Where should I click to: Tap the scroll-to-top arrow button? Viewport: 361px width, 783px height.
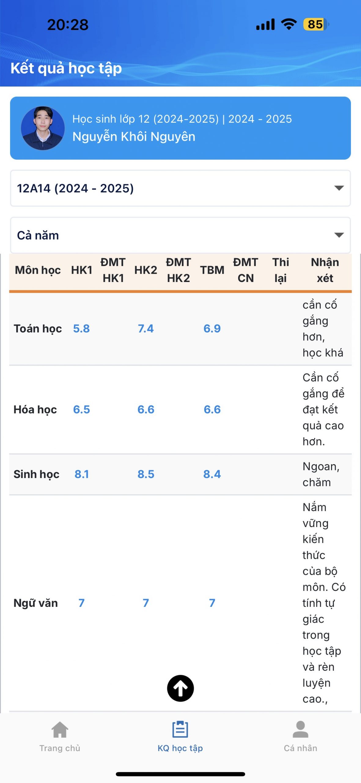[x=180, y=688]
